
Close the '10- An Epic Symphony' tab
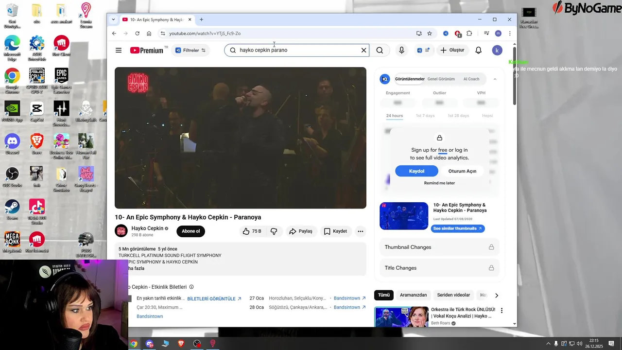click(190, 19)
